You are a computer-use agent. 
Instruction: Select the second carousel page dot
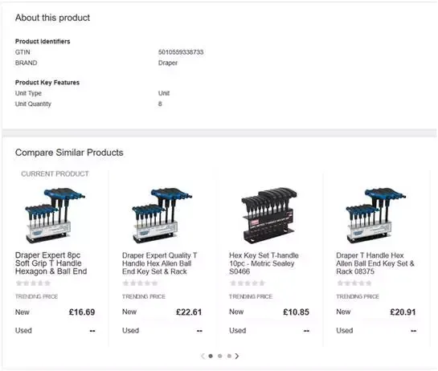click(220, 356)
